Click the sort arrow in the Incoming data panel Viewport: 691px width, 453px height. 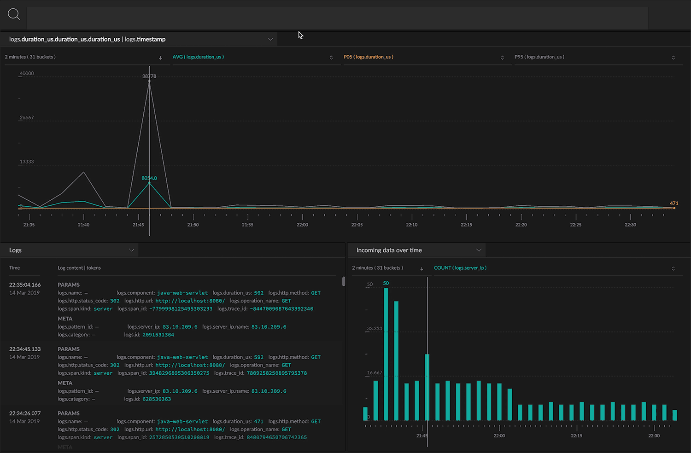(421, 268)
